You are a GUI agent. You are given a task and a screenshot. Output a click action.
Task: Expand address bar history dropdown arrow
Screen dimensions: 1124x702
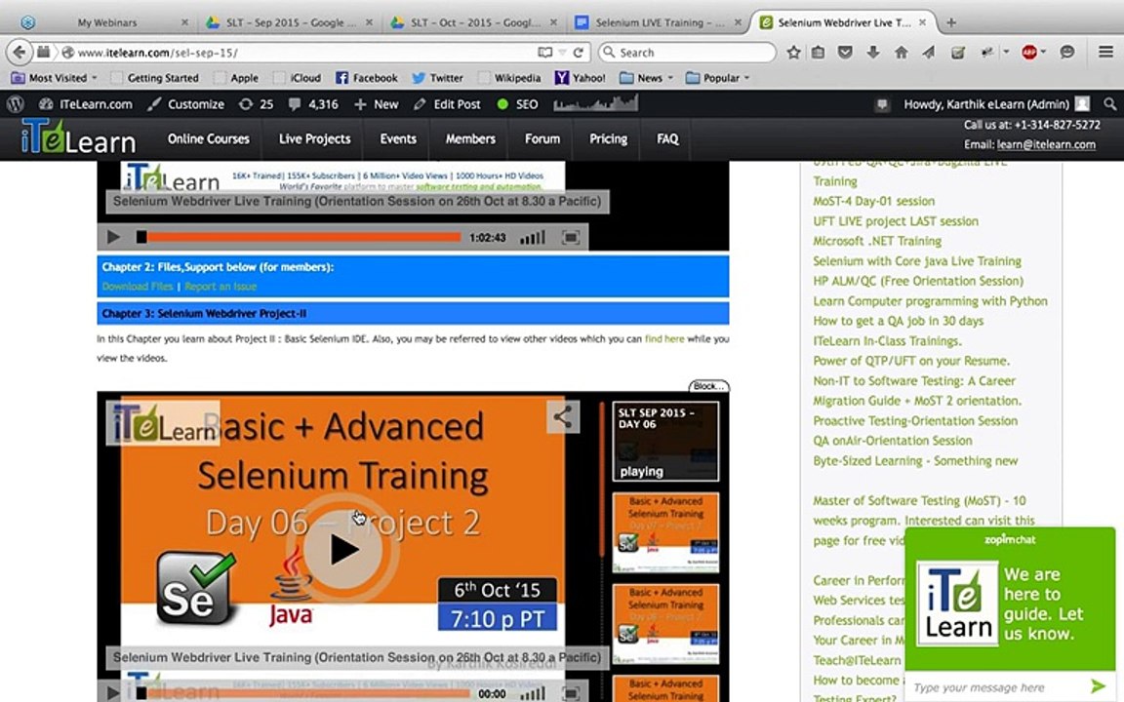563,53
